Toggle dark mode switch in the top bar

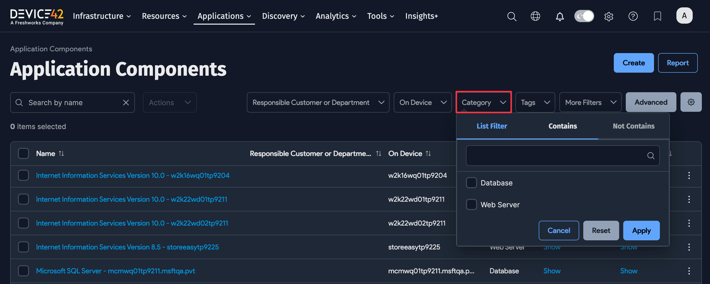pyautogui.click(x=584, y=16)
